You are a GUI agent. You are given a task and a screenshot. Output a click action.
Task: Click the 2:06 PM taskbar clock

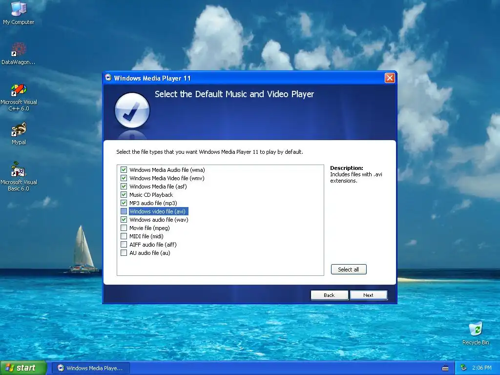click(481, 368)
